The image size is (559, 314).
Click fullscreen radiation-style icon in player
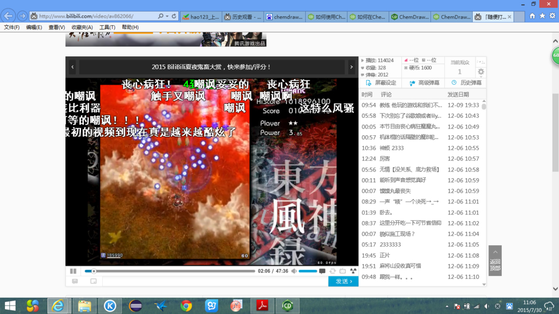(x=353, y=271)
